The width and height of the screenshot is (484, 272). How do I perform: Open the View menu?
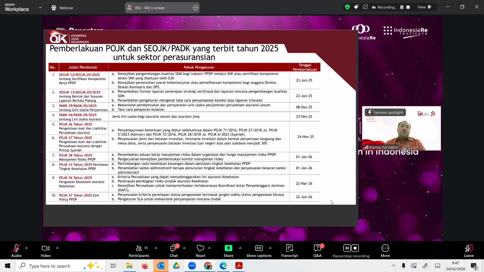click(424, 7)
